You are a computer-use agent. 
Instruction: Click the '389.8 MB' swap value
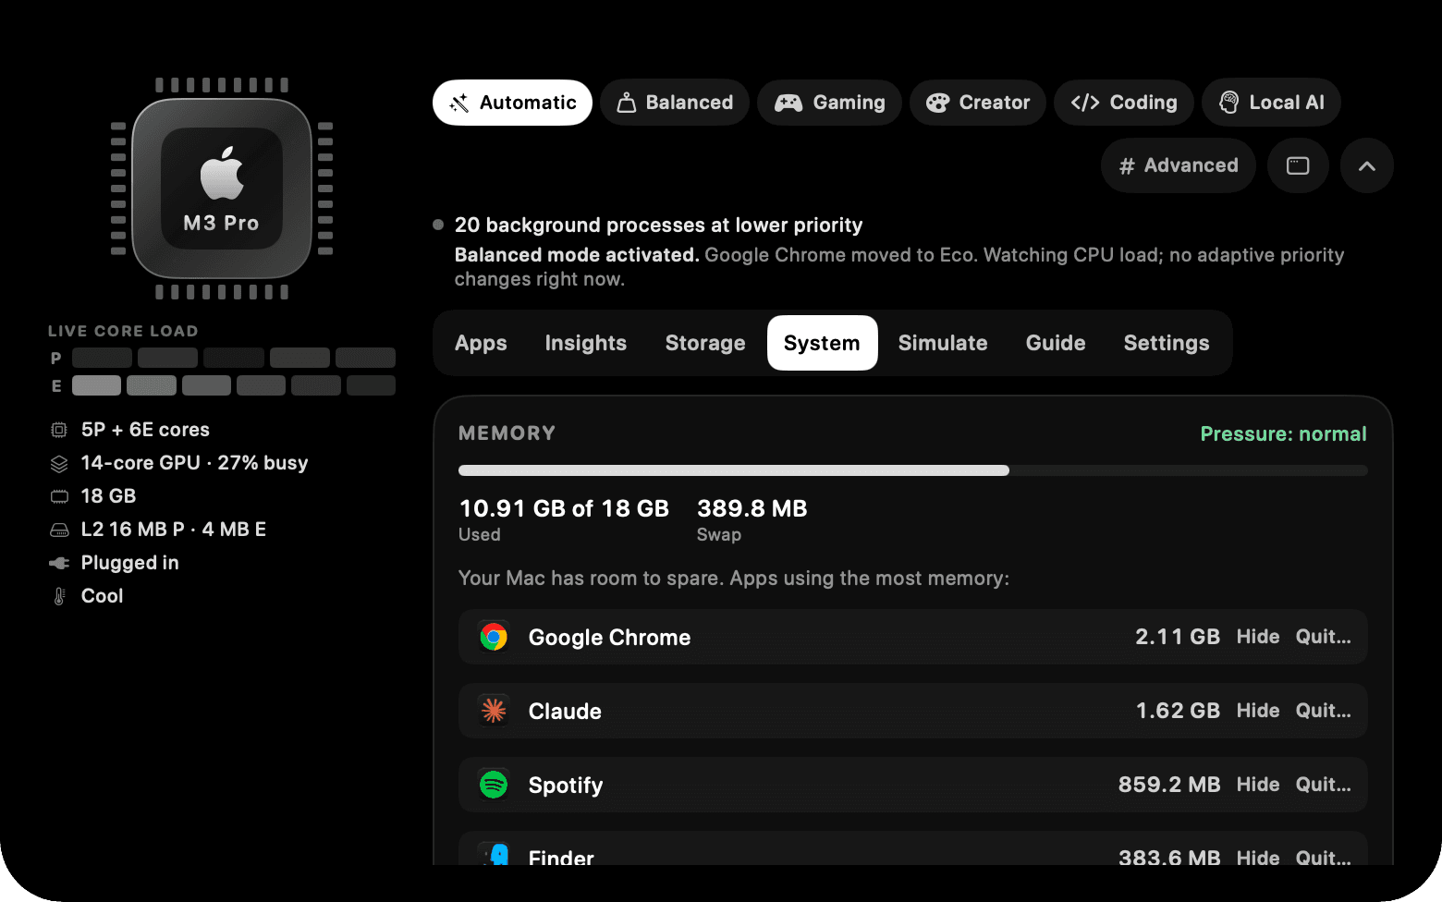752,508
